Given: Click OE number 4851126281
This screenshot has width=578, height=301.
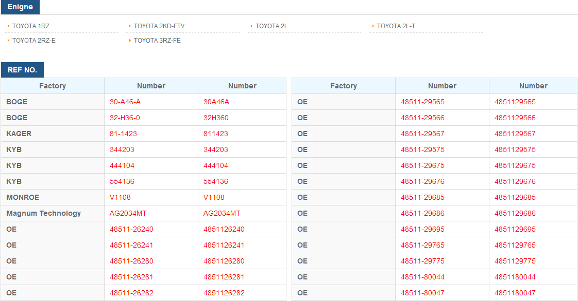Looking at the screenshot, I should click(224, 277).
